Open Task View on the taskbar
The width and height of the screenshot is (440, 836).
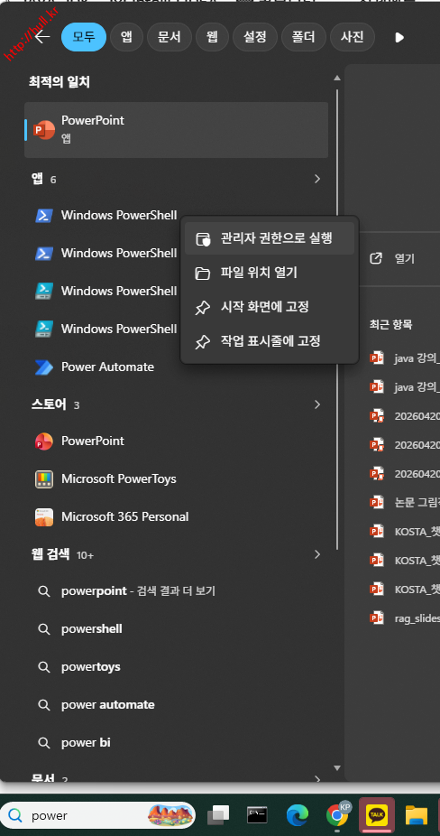point(218,815)
